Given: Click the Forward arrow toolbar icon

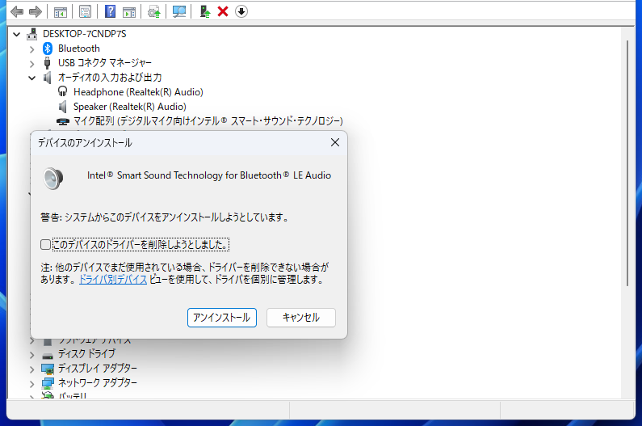Looking at the screenshot, I should [36, 11].
